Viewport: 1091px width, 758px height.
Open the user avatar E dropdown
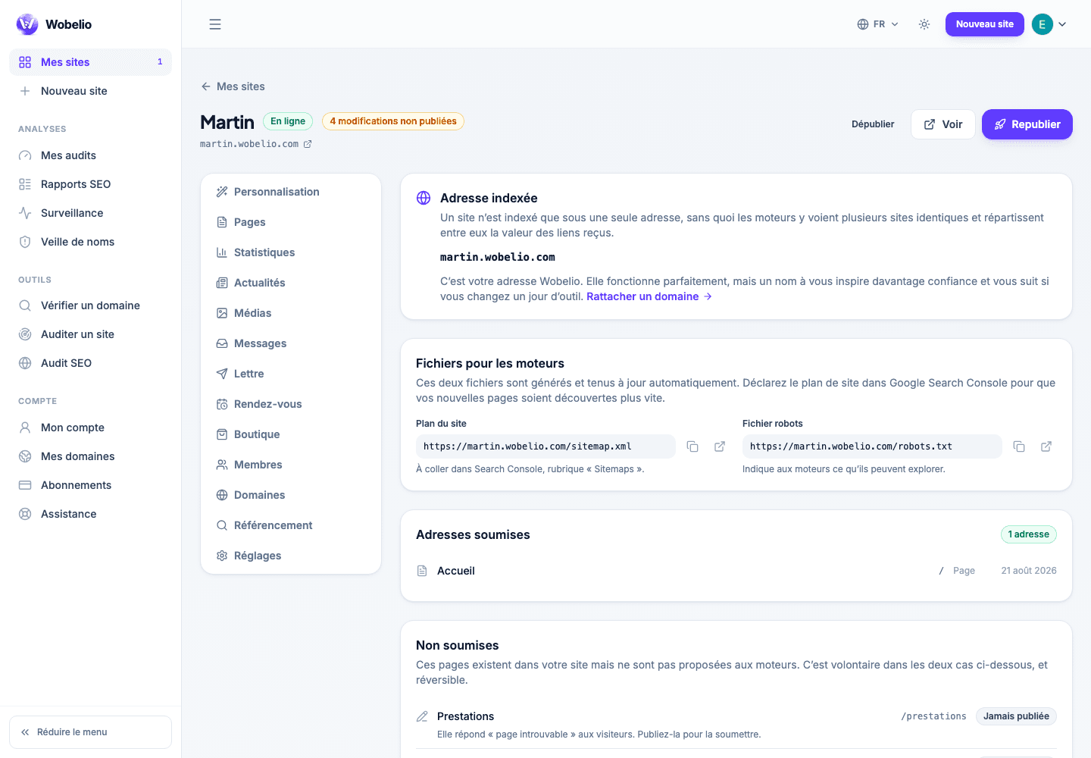tap(1050, 24)
